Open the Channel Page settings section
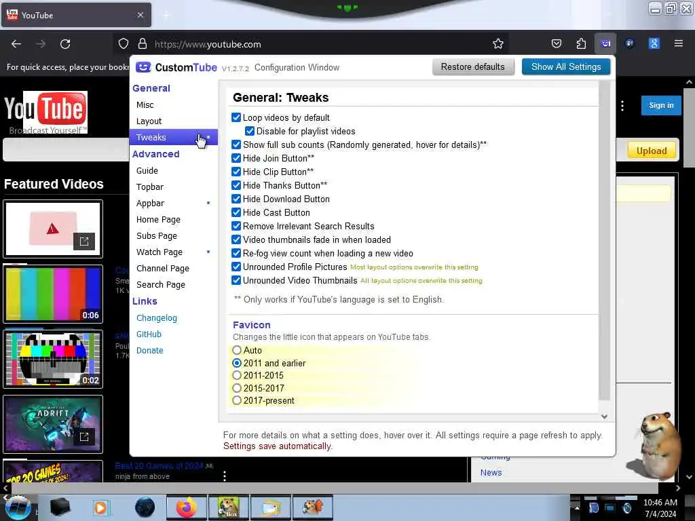The height and width of the screenshot is (521, 695). [173, 269]
